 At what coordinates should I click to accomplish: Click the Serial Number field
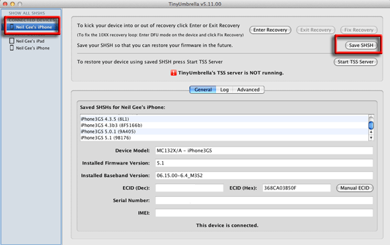(x=264, y=200)
